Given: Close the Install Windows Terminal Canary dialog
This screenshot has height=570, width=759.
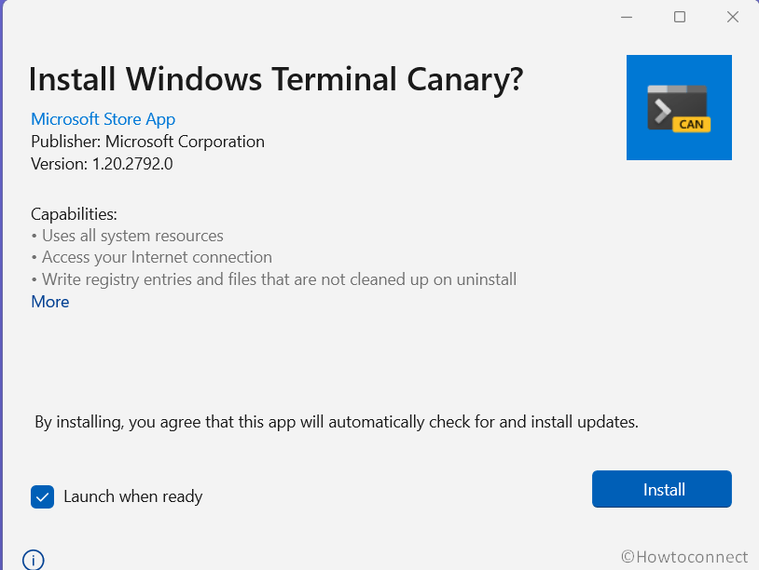Looking at the screenshot, I should coord(732,16).
